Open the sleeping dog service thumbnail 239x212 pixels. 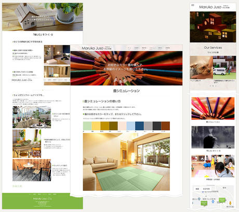(x=202, y=67)
